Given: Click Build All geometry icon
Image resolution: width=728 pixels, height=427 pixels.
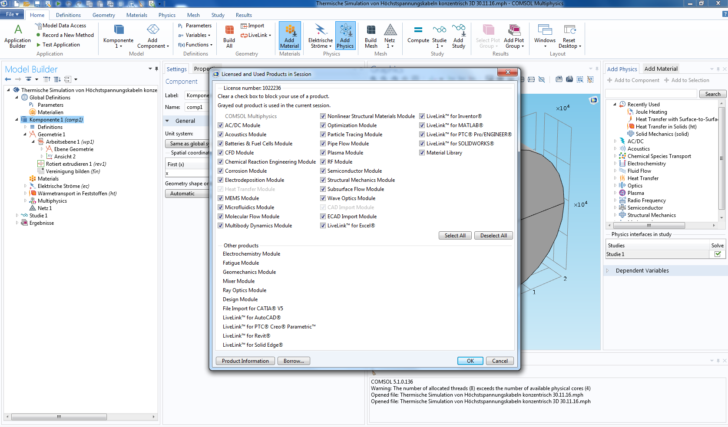Looking at the screenshot, I should click(229, 36).
